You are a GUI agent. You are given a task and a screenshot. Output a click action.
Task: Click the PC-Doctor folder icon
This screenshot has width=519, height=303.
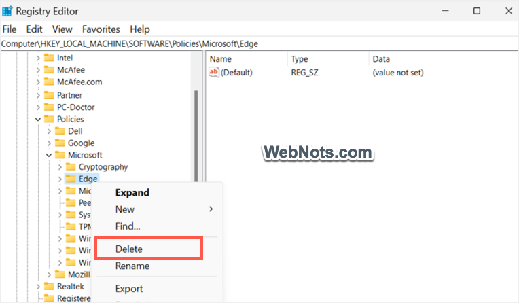pyautogui.click(x=49, y=107)
